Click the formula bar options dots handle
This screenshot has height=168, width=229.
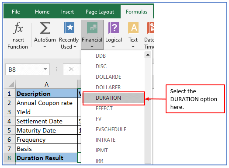(56, 69)
